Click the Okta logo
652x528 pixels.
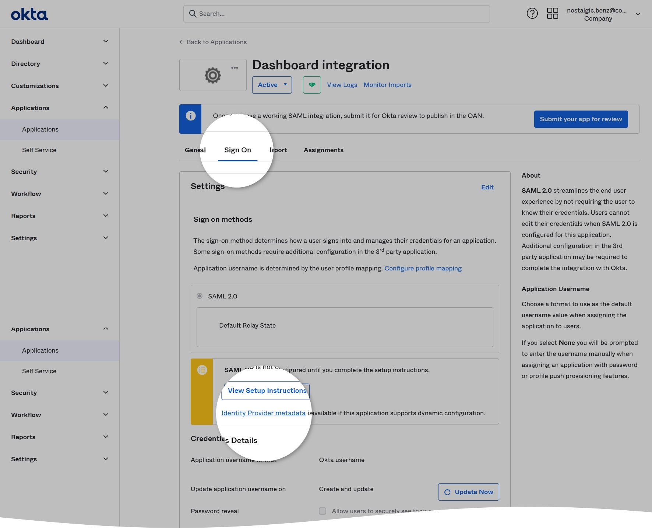click(x=29, y=14)
